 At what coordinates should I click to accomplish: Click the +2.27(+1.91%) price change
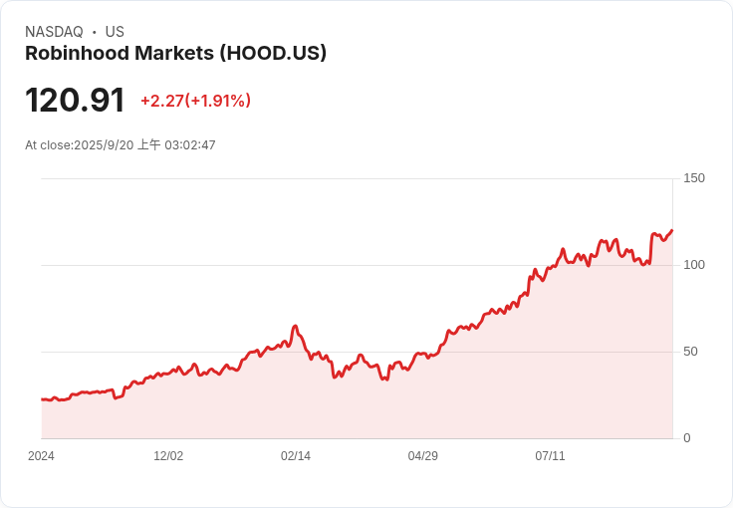(195, 101)
